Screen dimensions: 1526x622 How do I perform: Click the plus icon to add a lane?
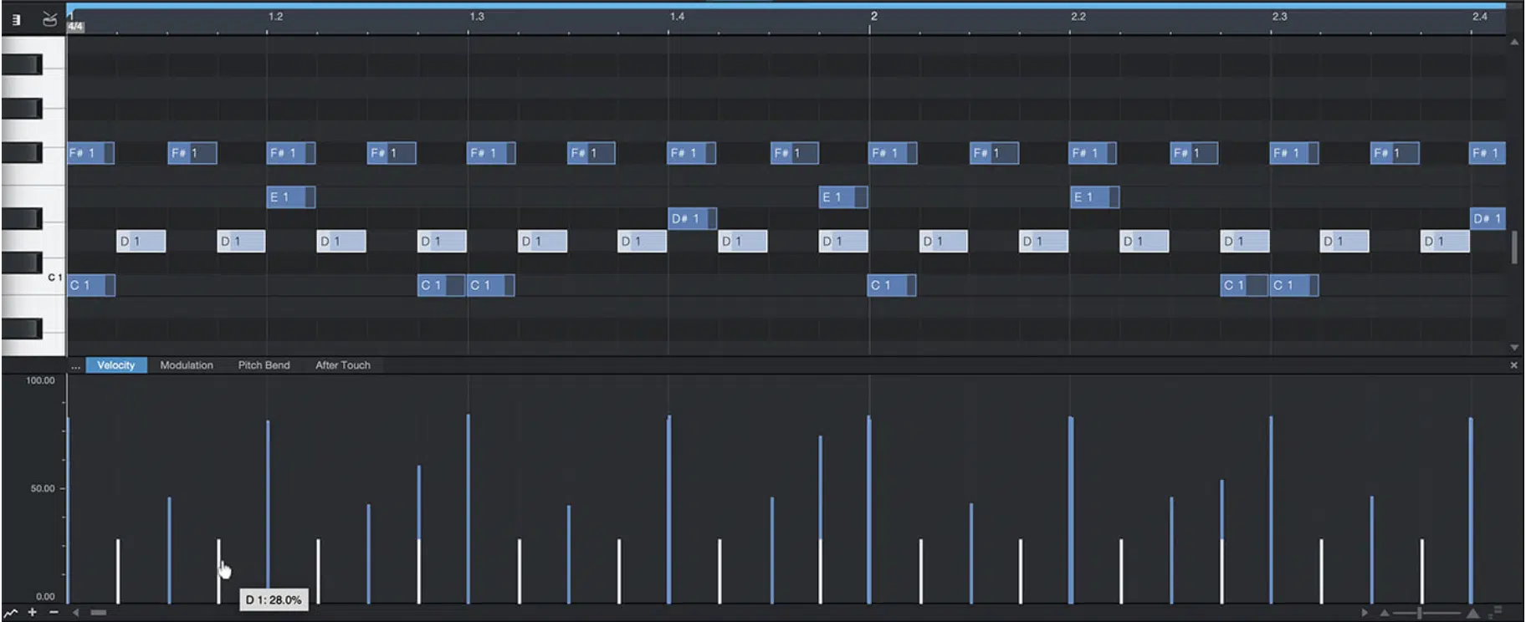(x=33, y=613)
